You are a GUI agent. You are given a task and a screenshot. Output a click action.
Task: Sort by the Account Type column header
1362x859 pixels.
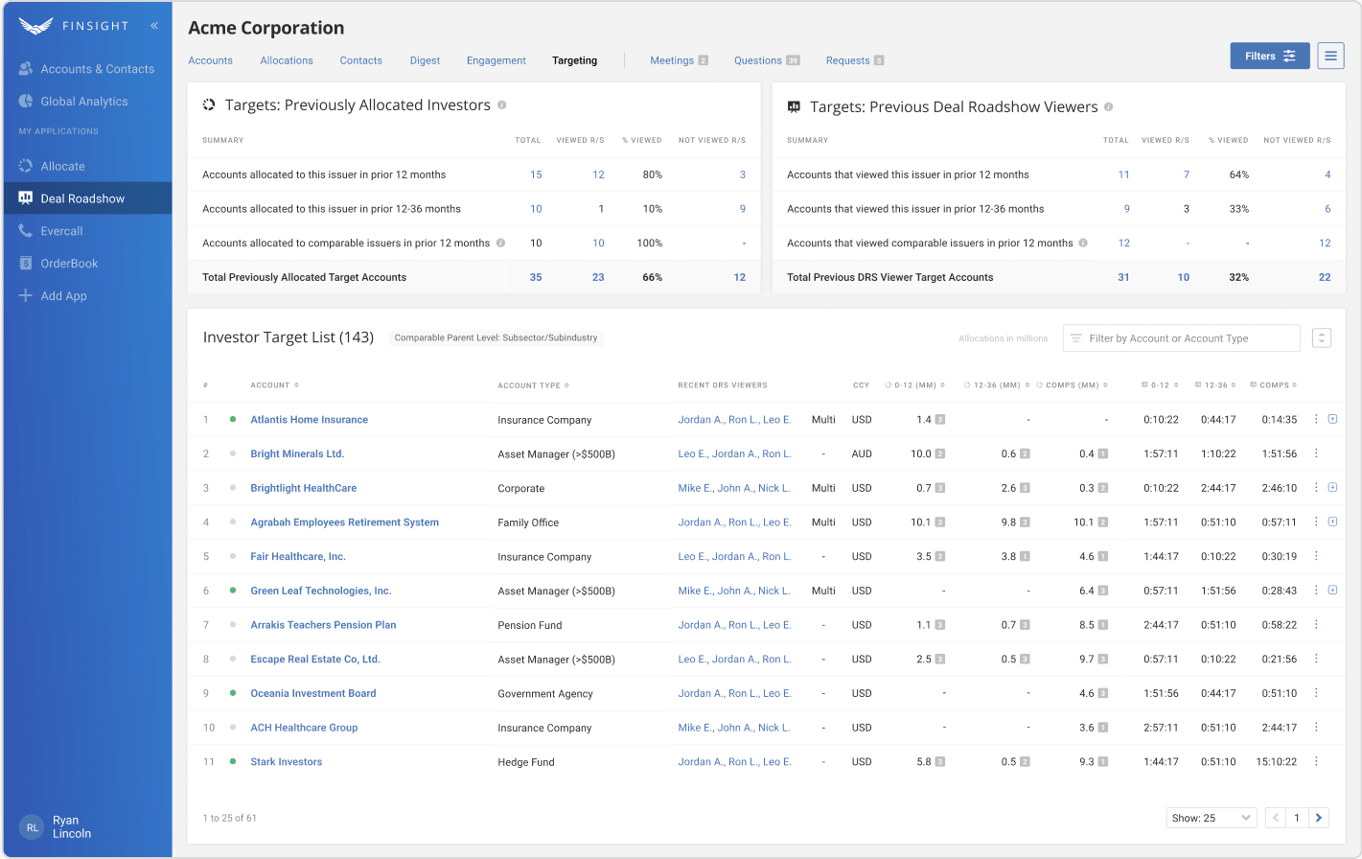point(534,385)
